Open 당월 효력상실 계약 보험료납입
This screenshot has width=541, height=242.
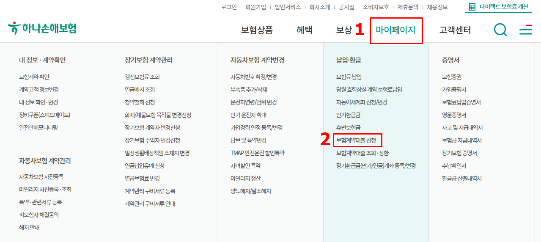[369, 90]
